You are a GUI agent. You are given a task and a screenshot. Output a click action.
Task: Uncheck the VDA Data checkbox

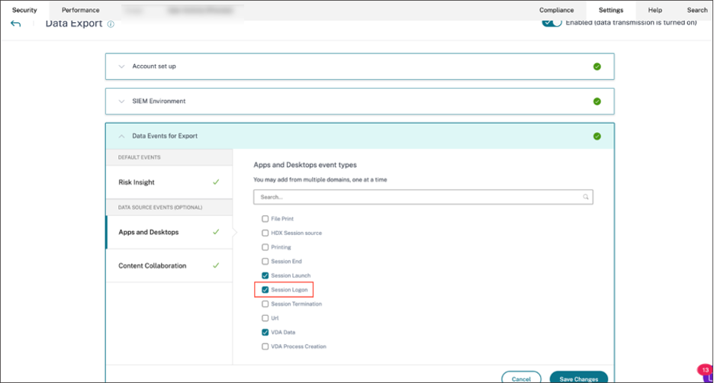(265, 333)
